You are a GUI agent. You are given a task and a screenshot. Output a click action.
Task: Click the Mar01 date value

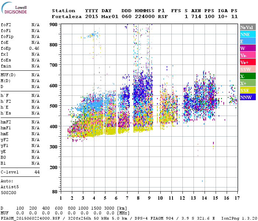coord(110,17)
